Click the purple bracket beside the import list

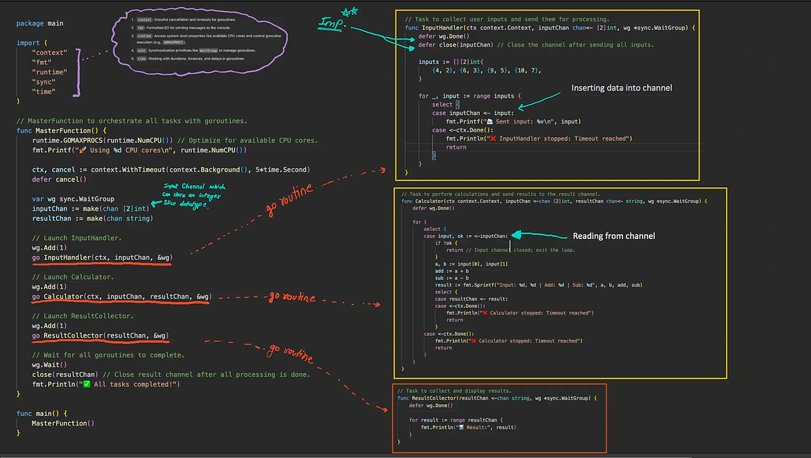point(79,72)
